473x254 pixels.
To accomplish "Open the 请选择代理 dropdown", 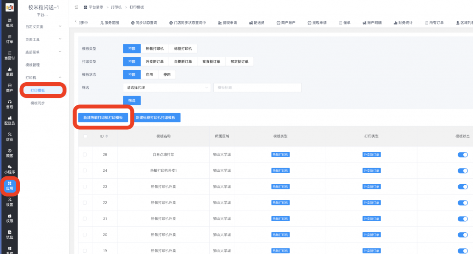I will pyautogui.click(x=167, y=87).
